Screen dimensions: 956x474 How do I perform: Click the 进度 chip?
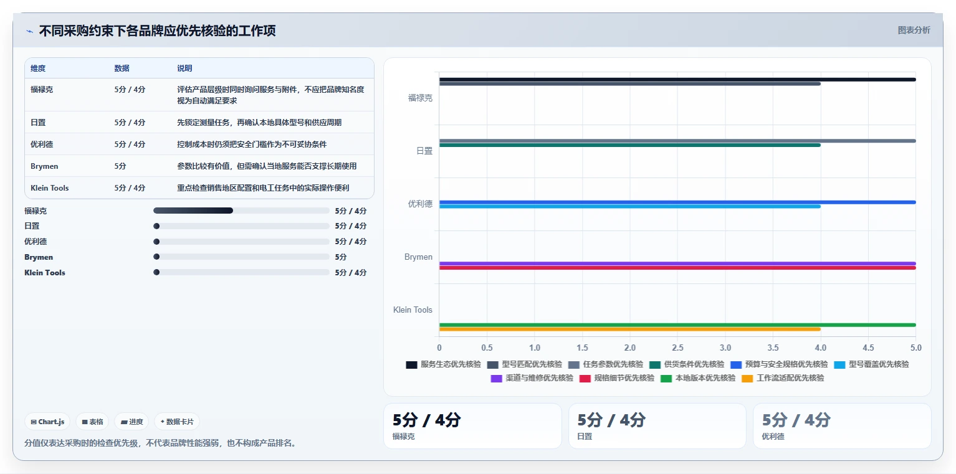pos(131,422)
